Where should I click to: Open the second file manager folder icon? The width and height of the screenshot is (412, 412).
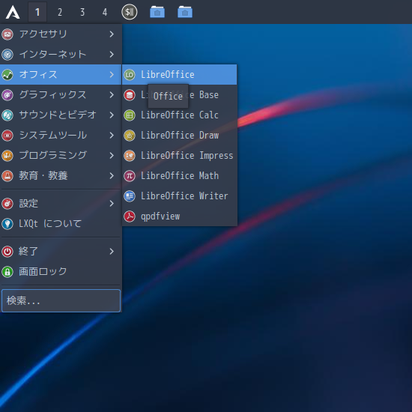coord(185,12)
